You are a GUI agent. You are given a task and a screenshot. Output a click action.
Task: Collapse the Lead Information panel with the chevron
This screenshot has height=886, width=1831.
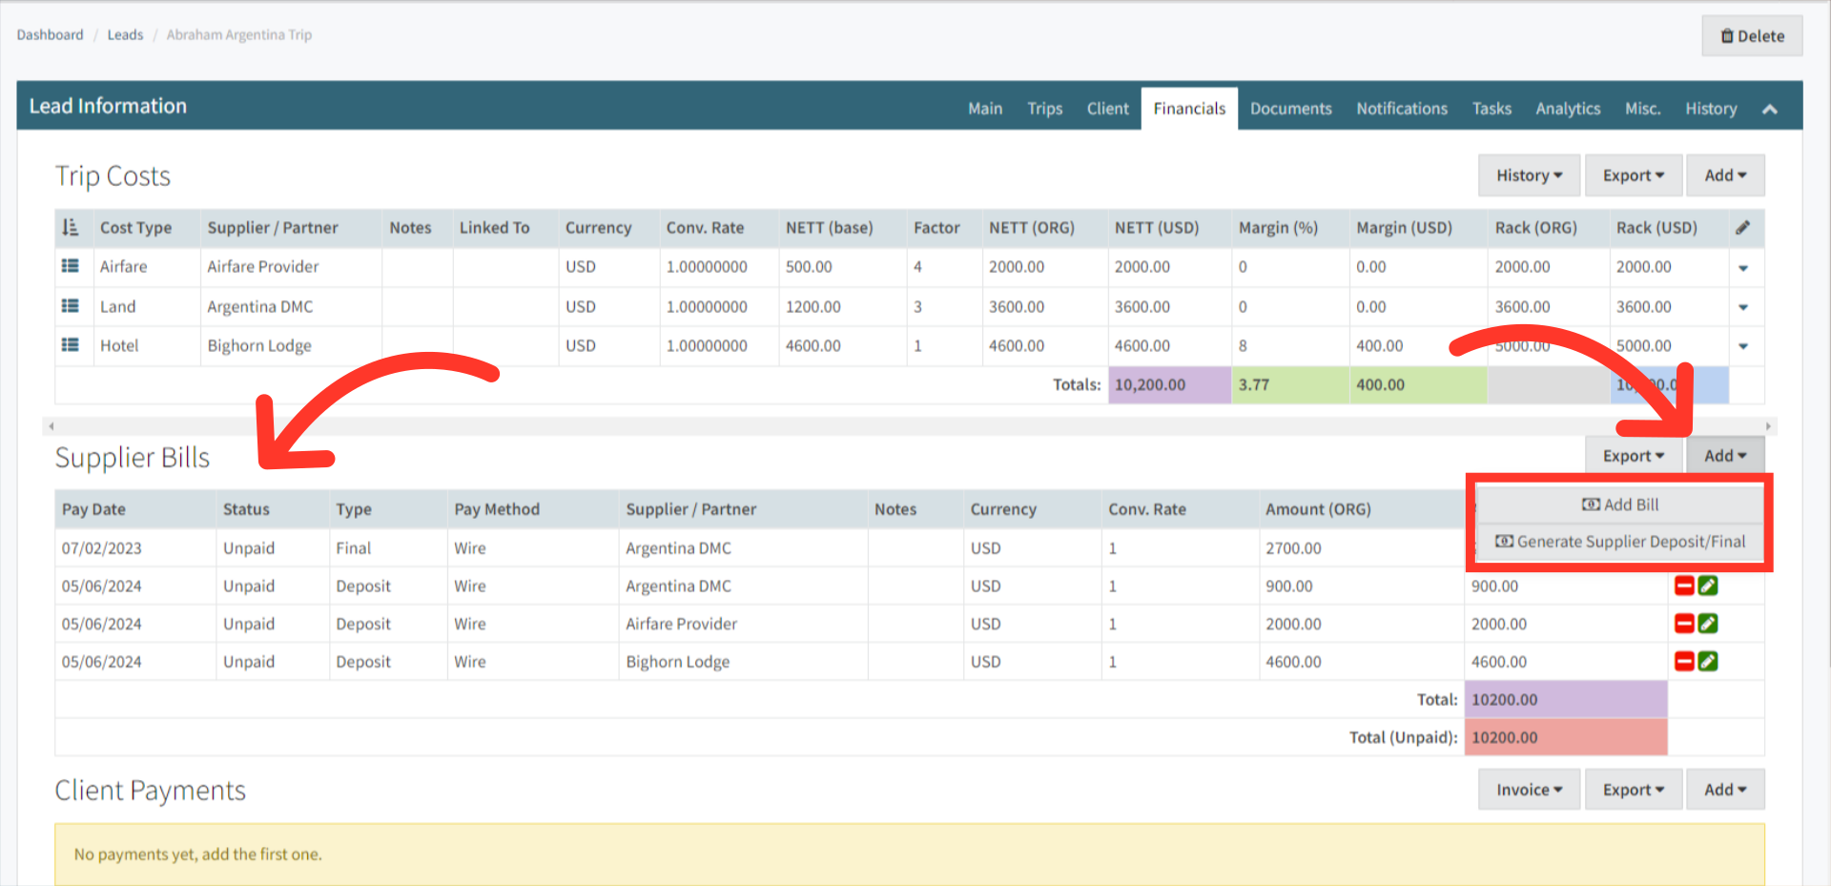(x=1771, y=108)
